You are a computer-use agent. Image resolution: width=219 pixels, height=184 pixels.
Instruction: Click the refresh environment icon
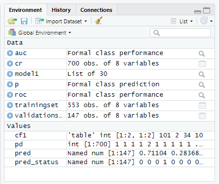click(204, 21)
